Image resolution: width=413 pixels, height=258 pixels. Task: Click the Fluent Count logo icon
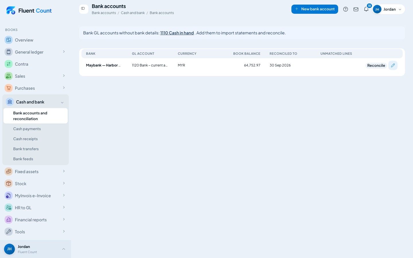coord(11,10)
